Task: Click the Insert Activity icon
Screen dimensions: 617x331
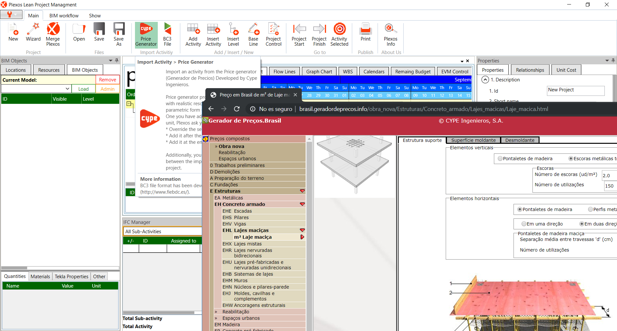Action: (213, 34)
